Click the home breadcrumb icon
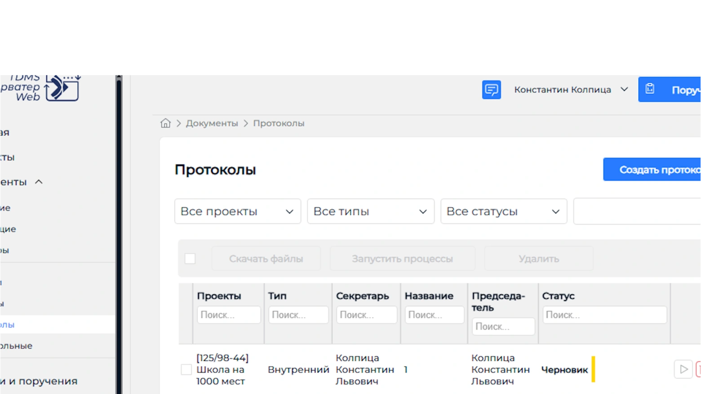Screen dimensions: 701x394 pos(165,123)
